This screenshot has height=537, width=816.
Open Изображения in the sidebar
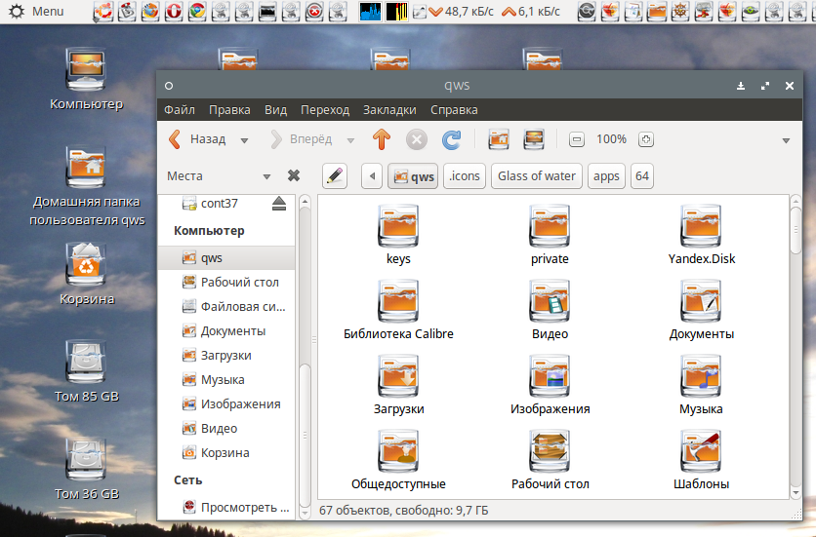click(x=226, y=404)
